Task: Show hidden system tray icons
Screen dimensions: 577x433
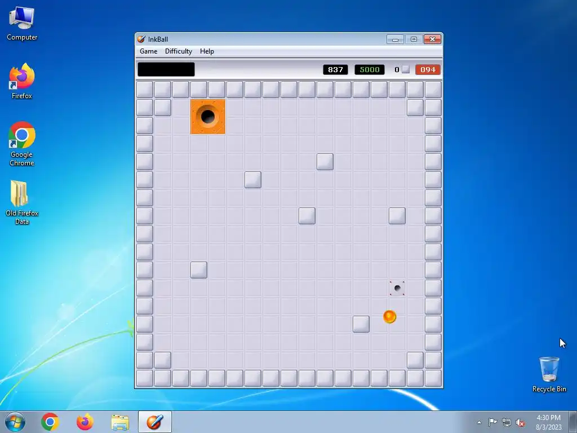Action: (479, 422)
